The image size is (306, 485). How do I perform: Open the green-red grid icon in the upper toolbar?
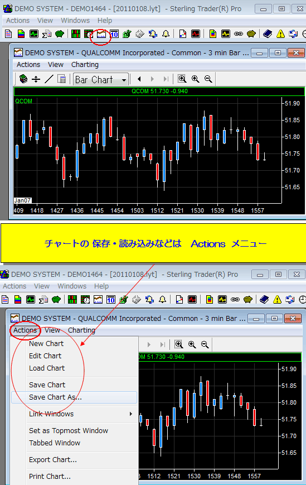click(76, 33)
